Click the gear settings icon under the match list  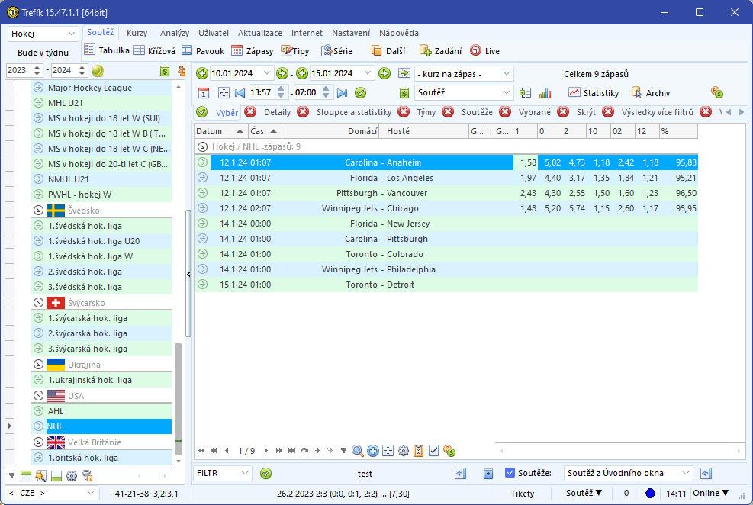click(404, 451)
